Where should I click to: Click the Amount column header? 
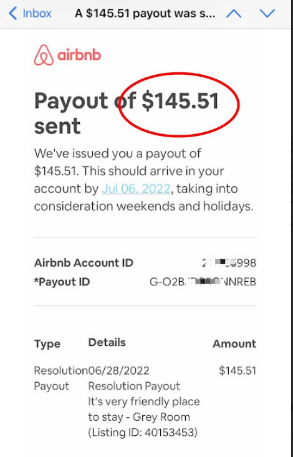(234, 344)
